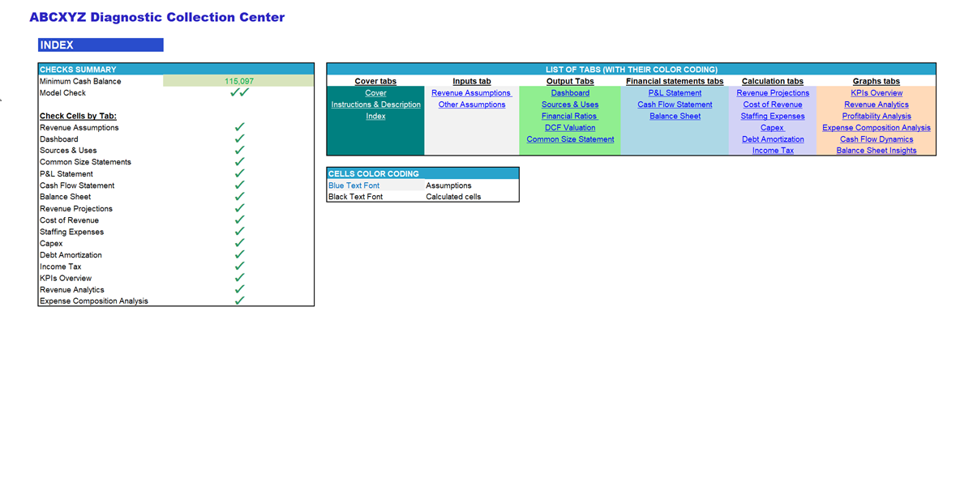This screenshot has height=486, width=973.
Task: Click the checkmark for KPIs Overview row
Action: (x=239, y=278)
